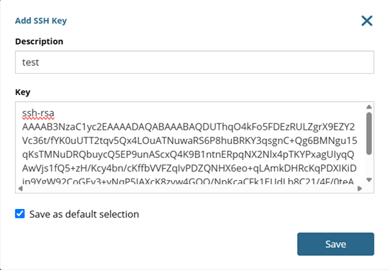Image resolution: width=388 pixels, height=270 pixels.
Task: Click key line starting with qKsTMNuDRQ
Action: 188,154
